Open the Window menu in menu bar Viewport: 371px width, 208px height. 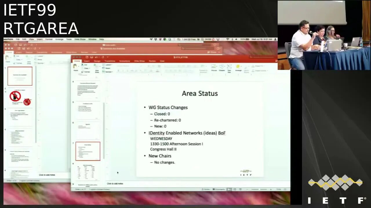point(92,39)
